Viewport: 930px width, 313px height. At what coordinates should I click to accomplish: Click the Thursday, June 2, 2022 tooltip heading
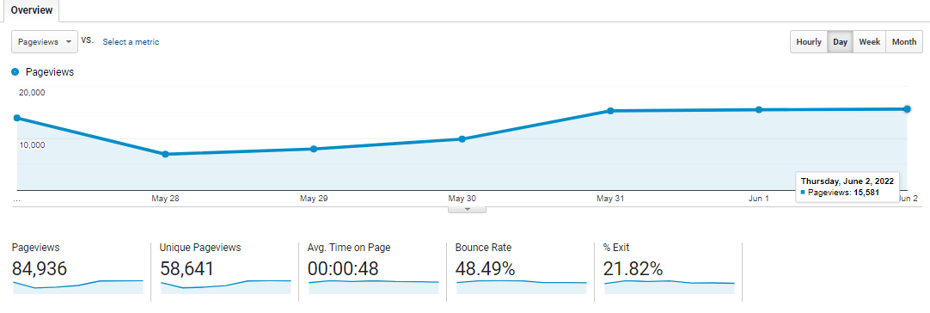(847, 181)
